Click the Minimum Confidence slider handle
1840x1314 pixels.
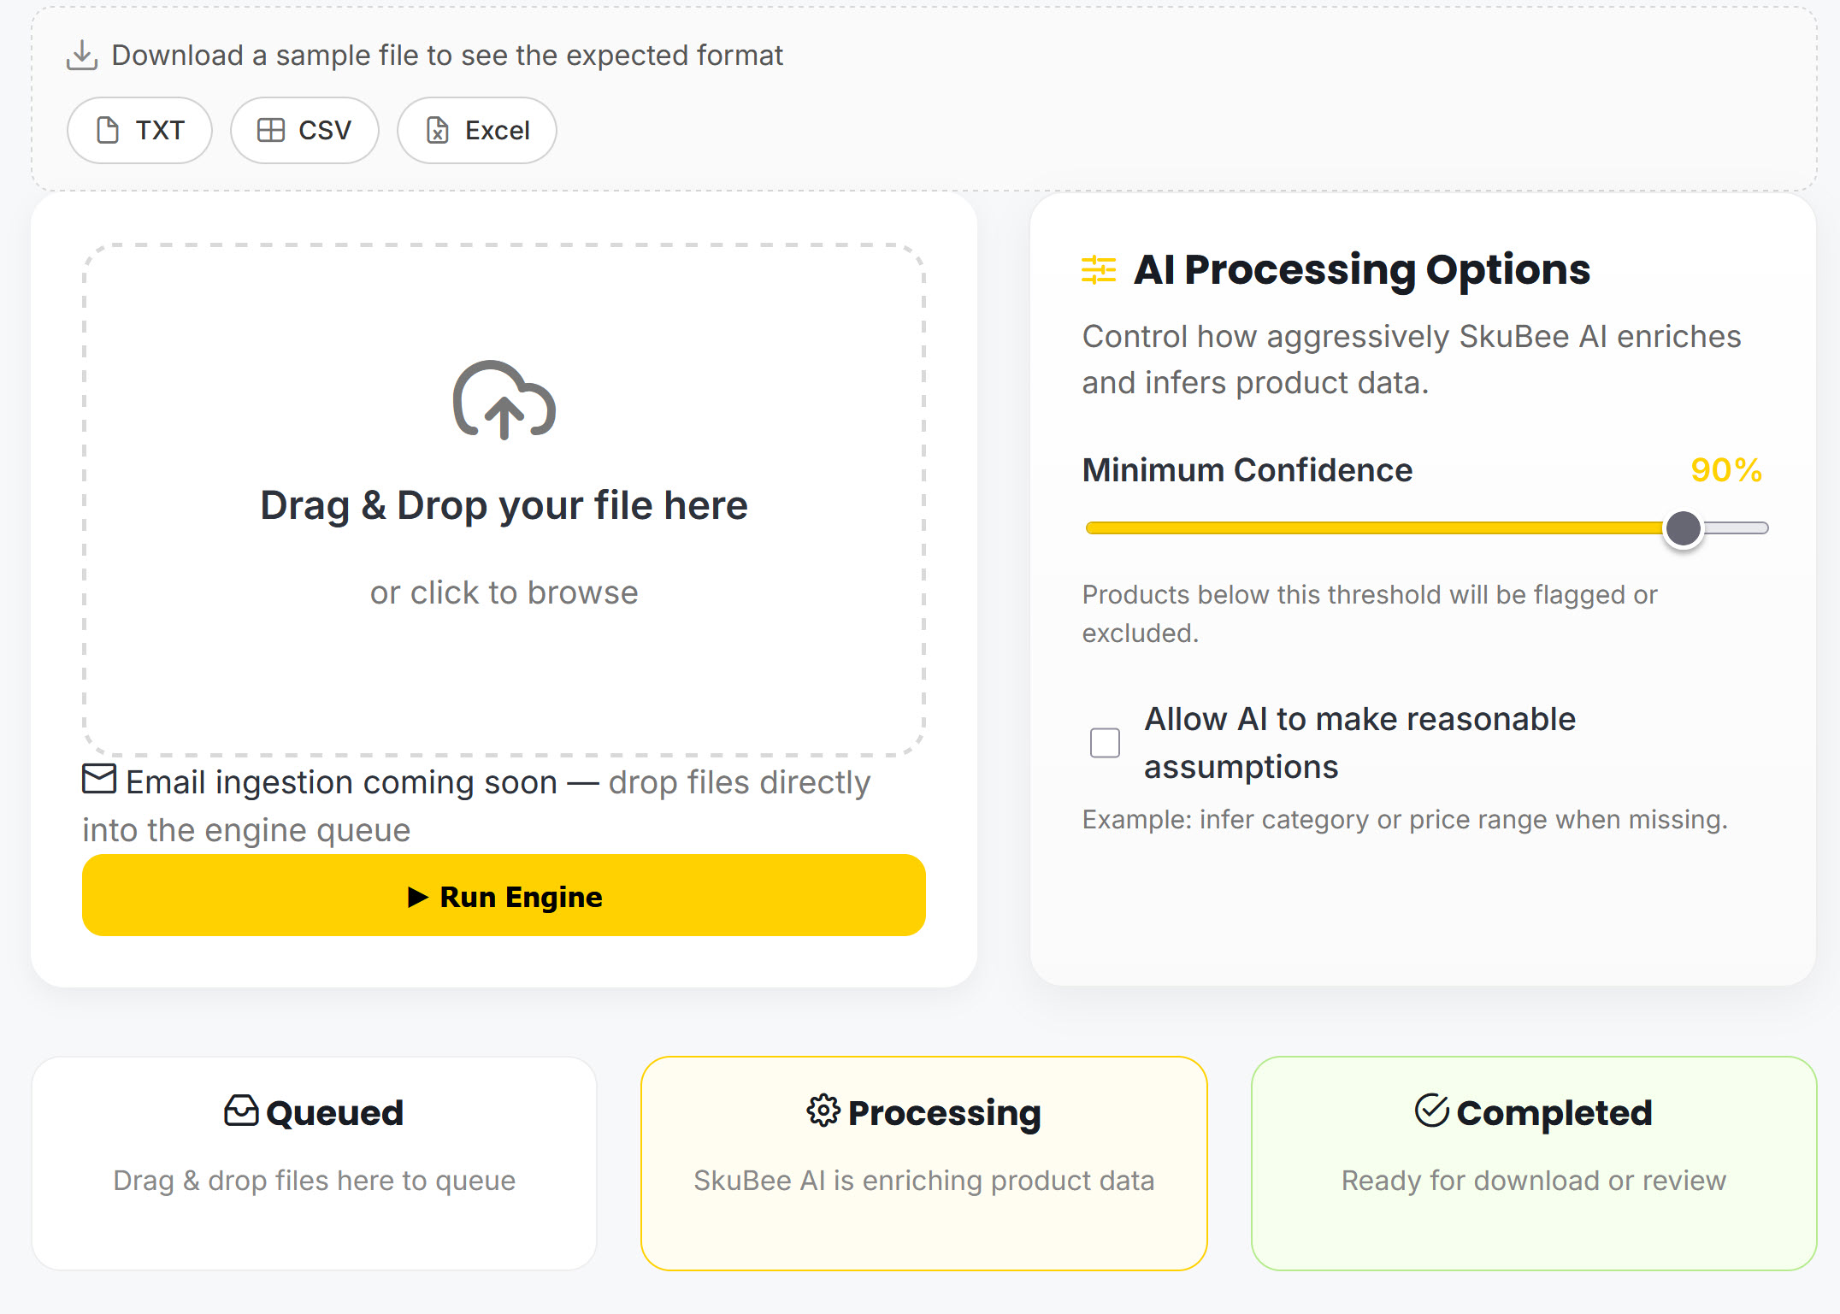click(x=1683, y=528)
